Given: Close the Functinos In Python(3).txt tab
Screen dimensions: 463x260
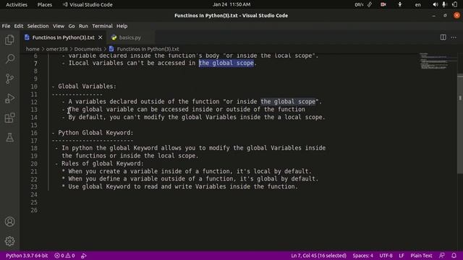Looking at the screenshot, I should tap(101, 38).
